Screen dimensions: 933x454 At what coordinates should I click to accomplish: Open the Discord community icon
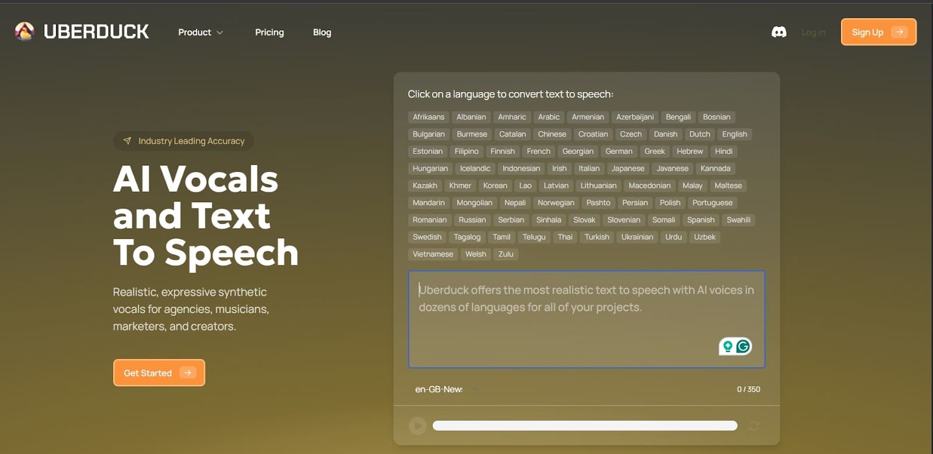(778, 32)
